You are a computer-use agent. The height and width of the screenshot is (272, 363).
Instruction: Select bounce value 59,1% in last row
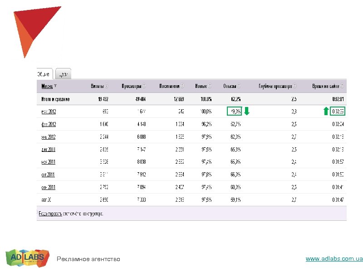(x=235, y=199)
